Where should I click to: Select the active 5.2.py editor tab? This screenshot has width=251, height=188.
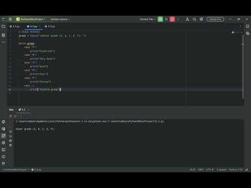click(33, 27)
